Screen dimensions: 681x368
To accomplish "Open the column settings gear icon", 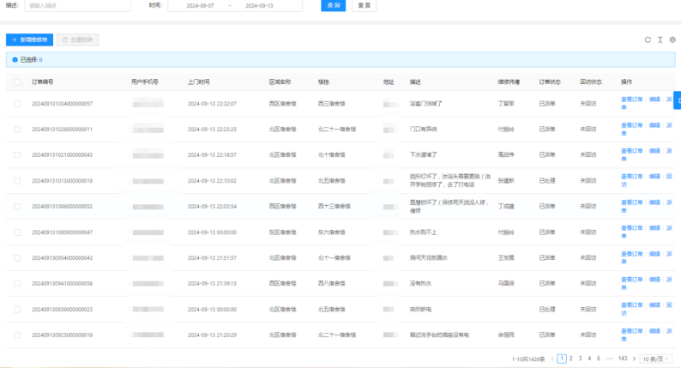I will [672, 40].
